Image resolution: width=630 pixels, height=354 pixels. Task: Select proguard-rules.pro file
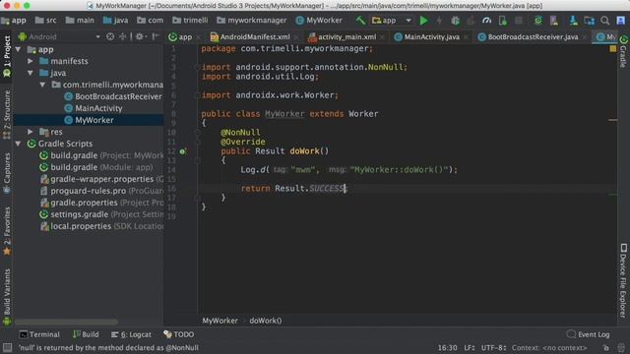click(101, 191)
